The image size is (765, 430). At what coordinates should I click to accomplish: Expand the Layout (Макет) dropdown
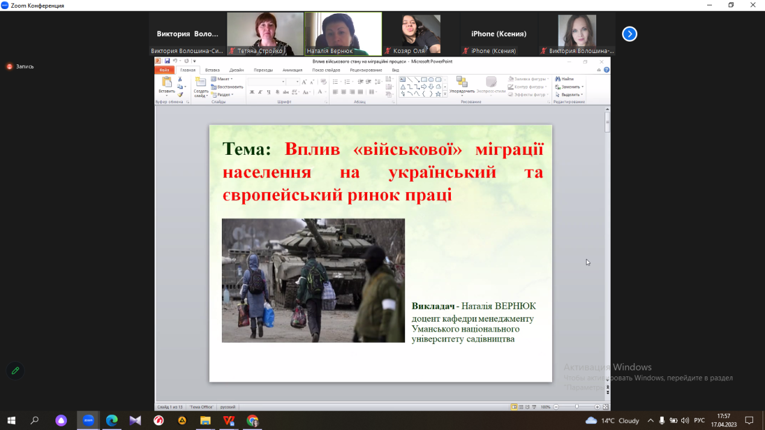tap(222, 79)
